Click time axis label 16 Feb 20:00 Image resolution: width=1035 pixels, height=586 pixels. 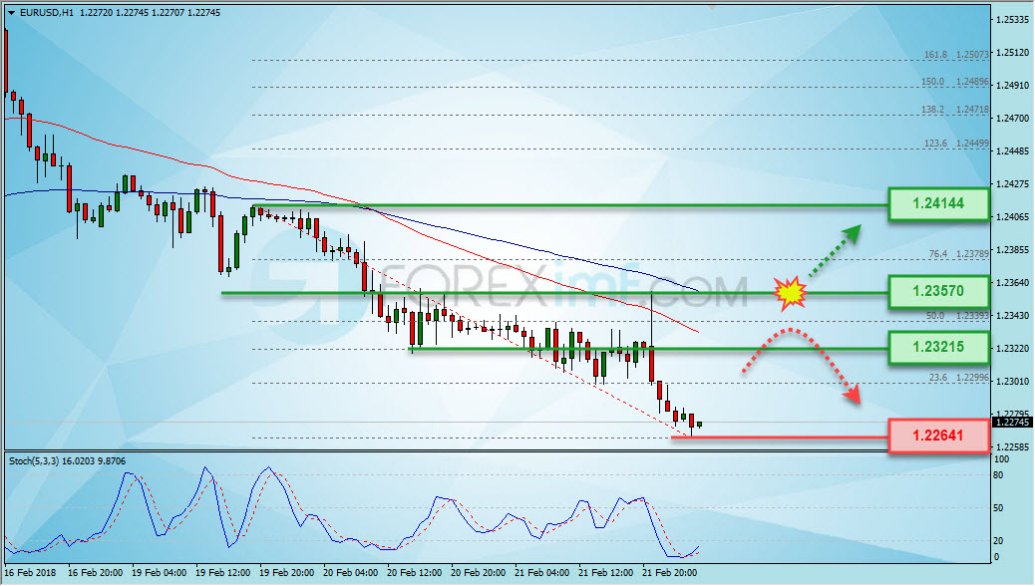[95, 573]
